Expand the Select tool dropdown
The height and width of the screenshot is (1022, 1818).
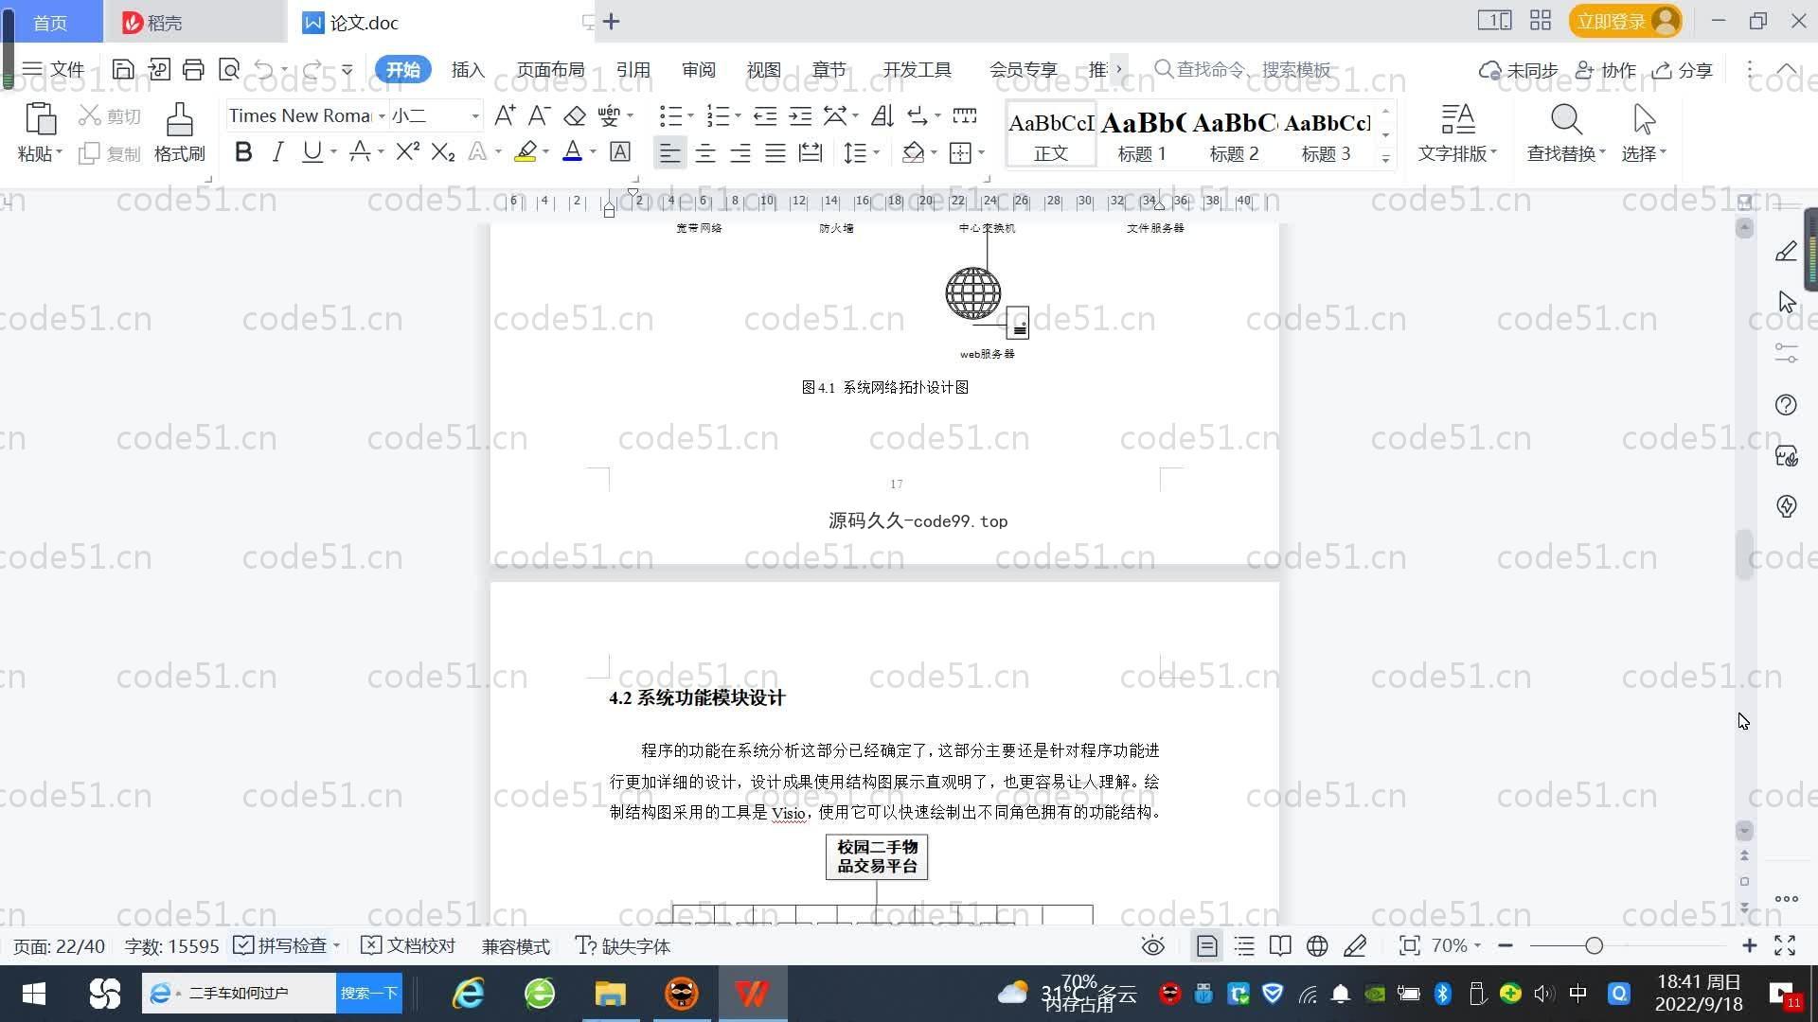1663,152
